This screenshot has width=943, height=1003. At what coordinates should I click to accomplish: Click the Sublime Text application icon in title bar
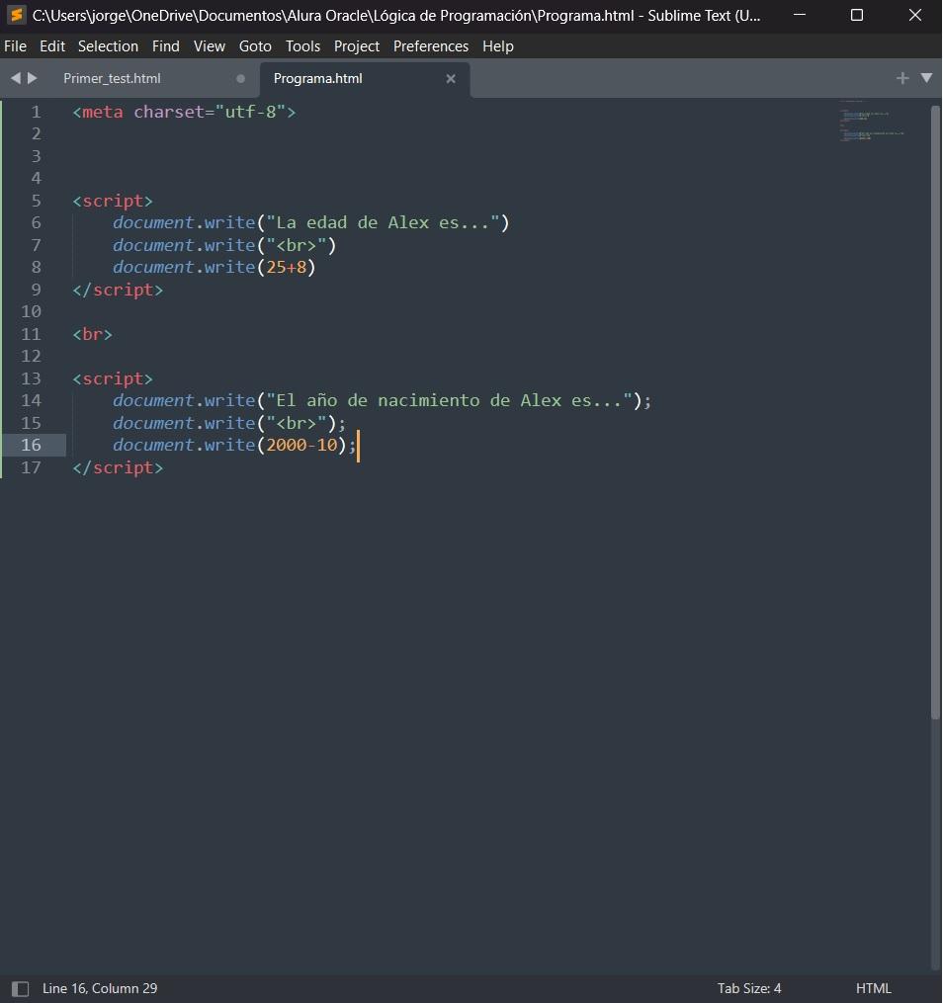[15, 15]
